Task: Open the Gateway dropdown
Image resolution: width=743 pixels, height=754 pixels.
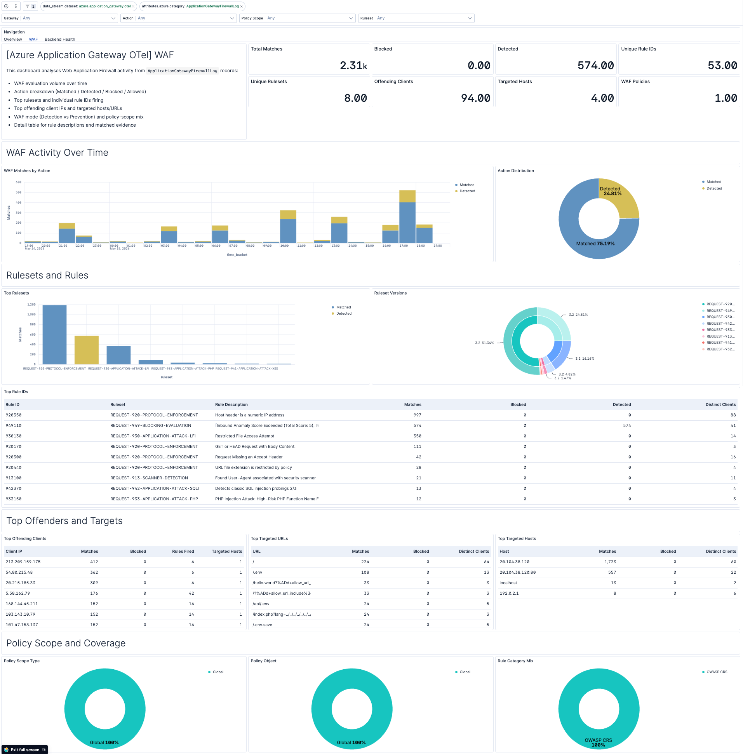Action: pos(60,18)
